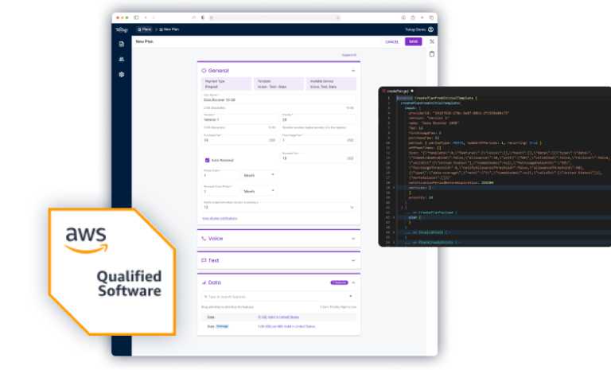This screenshot has width=611, height=370.
Task: Collapse the General section
Action: coord(352,71)
